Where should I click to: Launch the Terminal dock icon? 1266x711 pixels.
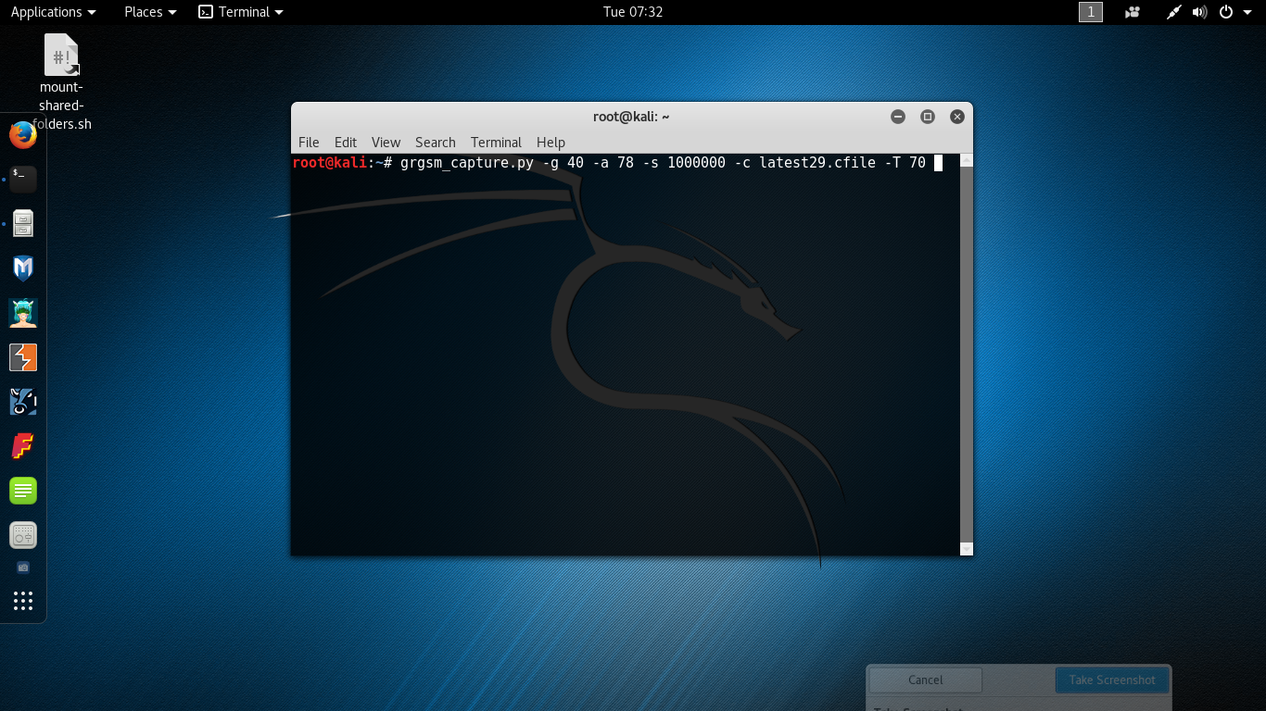tap(23, 180)
